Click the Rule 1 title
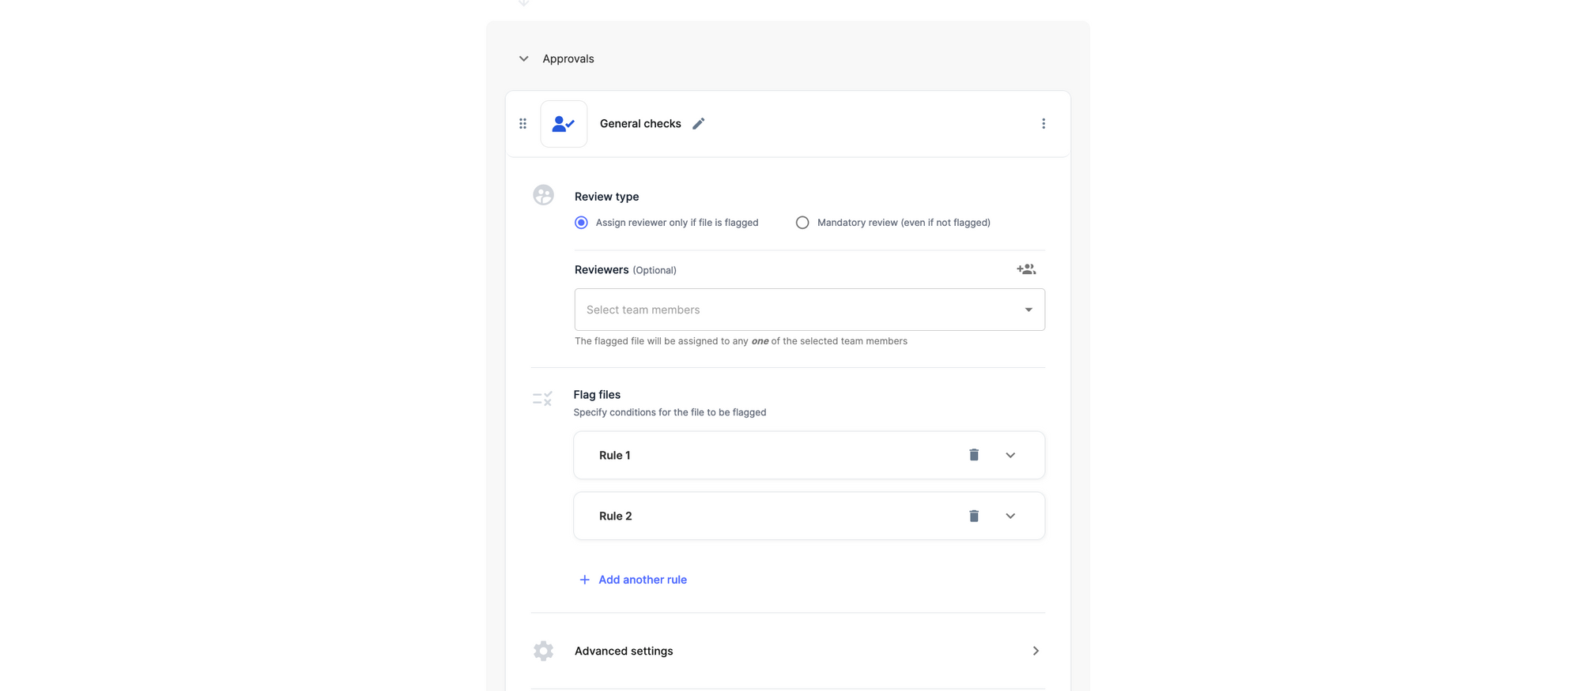The image size is (1581, 691). point(614,455)
